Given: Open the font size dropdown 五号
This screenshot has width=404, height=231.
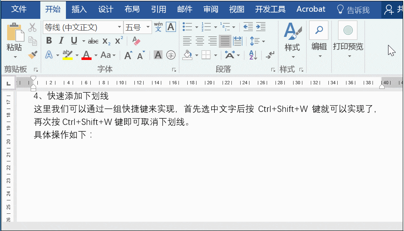Looking at the screenshot, I should [148, 27].
